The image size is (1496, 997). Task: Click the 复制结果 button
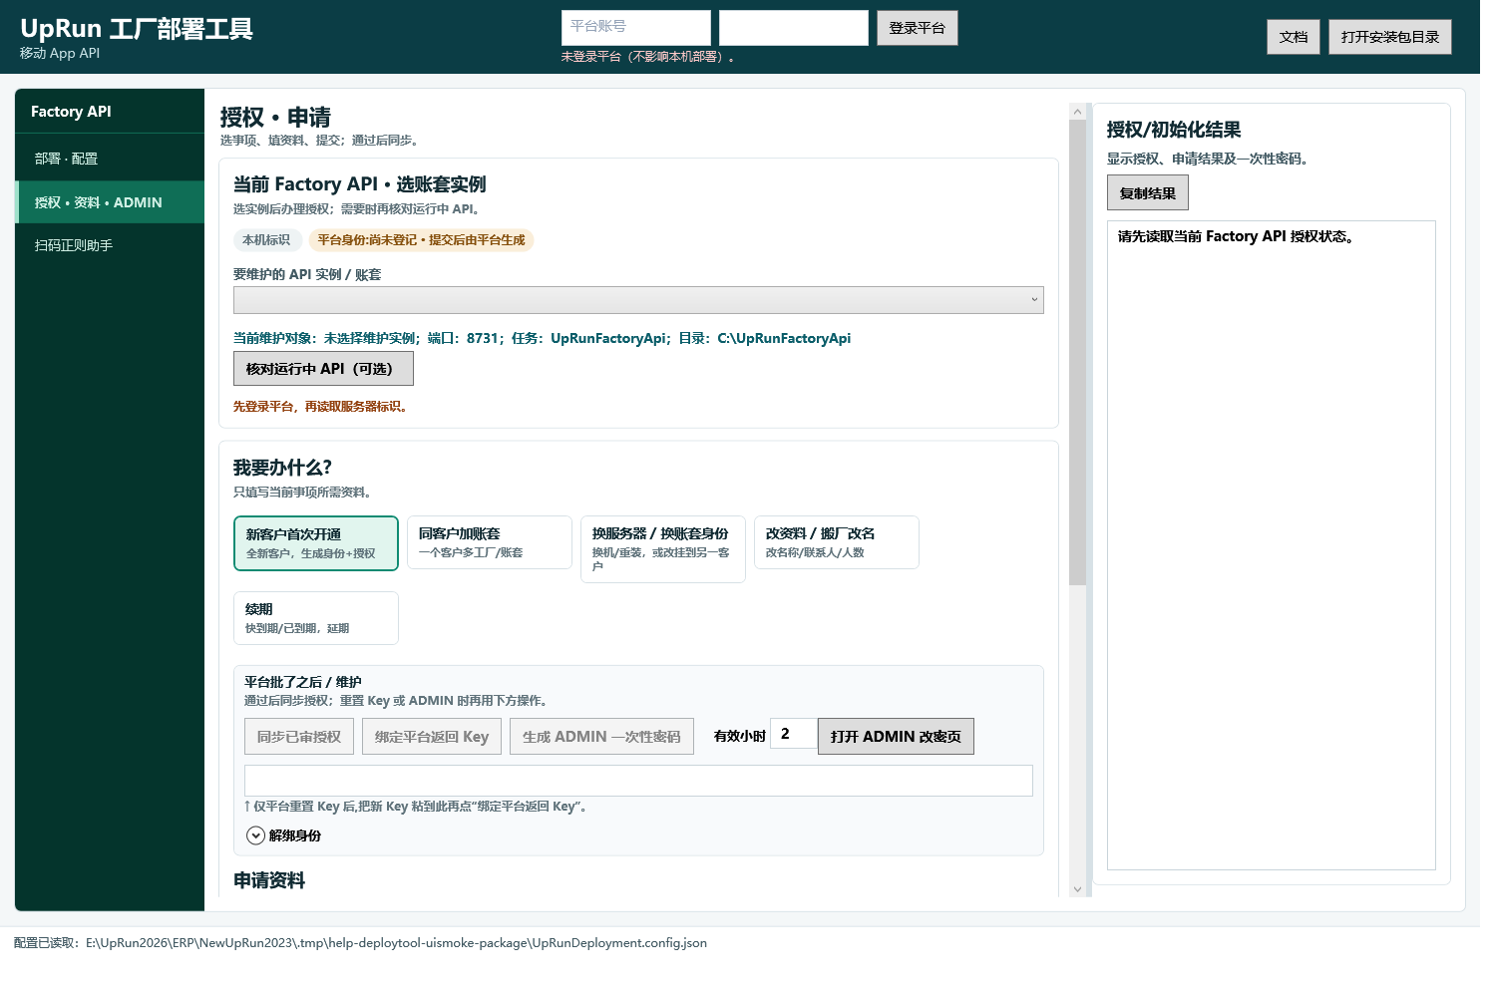(1148, 193)
